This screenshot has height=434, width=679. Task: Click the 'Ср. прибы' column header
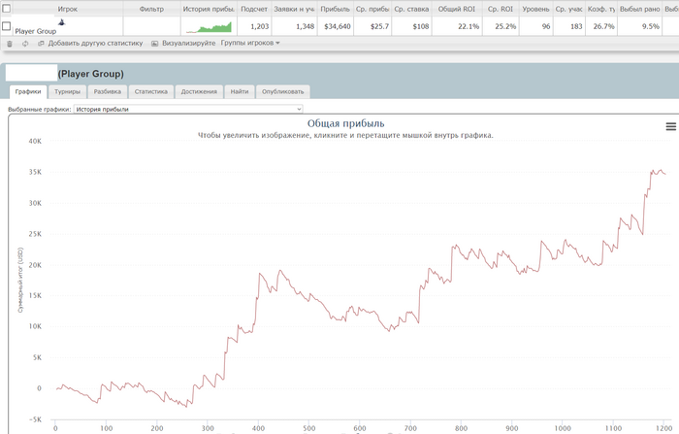372,9
